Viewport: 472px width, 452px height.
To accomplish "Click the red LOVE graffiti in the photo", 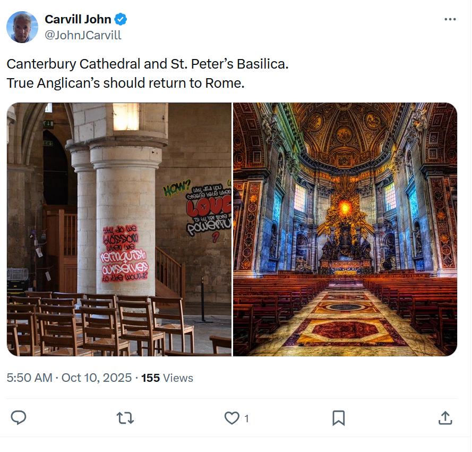I will pyautogui.click(x=208, y=206).
